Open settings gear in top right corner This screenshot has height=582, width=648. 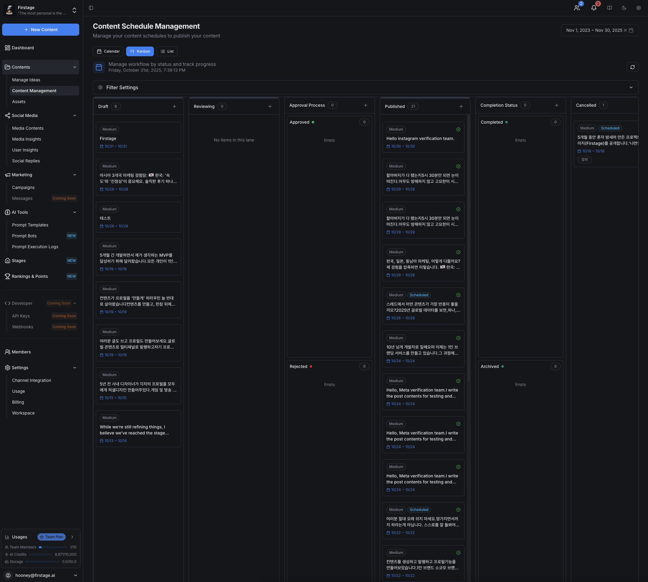point(639,8)
